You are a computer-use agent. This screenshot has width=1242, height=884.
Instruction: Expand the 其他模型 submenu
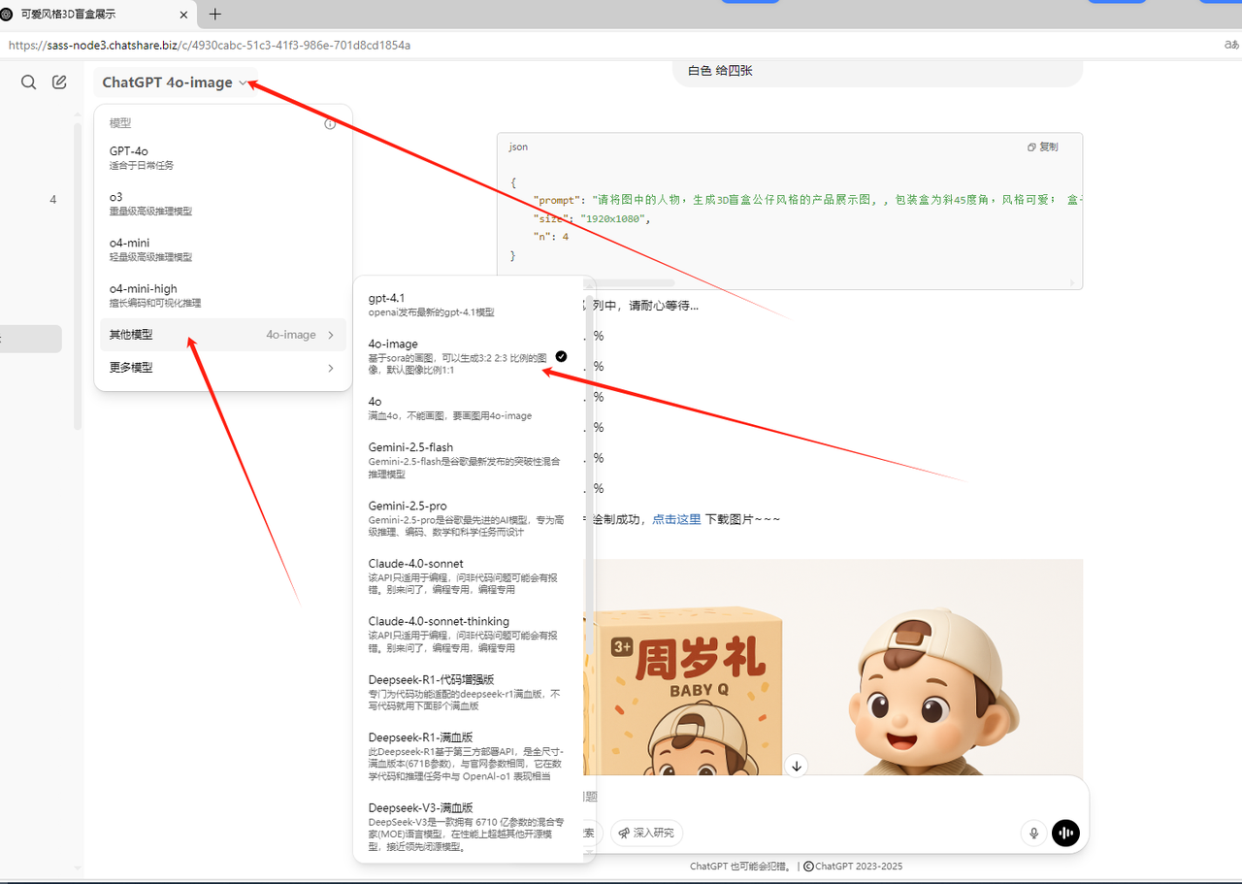point(222,334)
